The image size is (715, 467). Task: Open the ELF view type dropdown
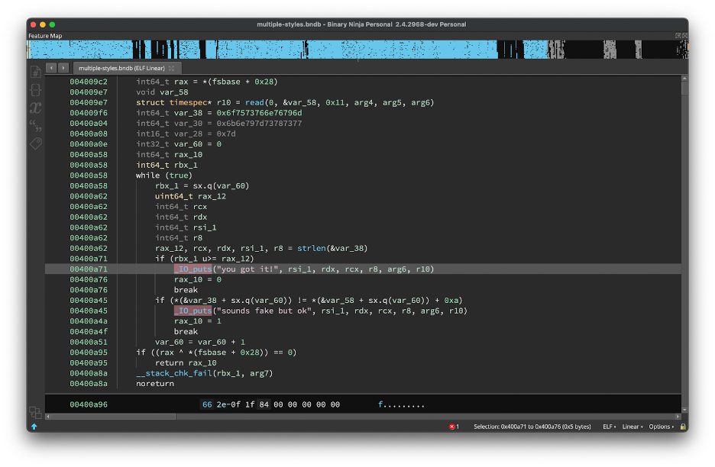pyautogui.click(x=610, y=427)
